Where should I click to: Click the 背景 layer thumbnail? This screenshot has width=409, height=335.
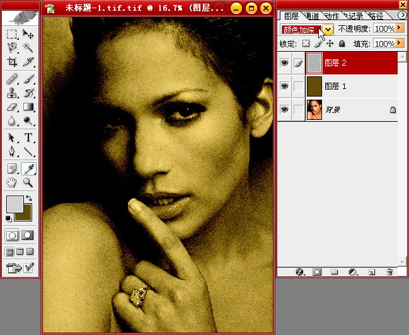point(314,110)
